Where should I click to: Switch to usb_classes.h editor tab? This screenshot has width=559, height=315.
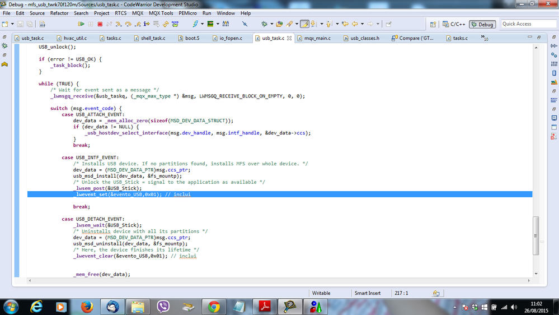[361, 38]
